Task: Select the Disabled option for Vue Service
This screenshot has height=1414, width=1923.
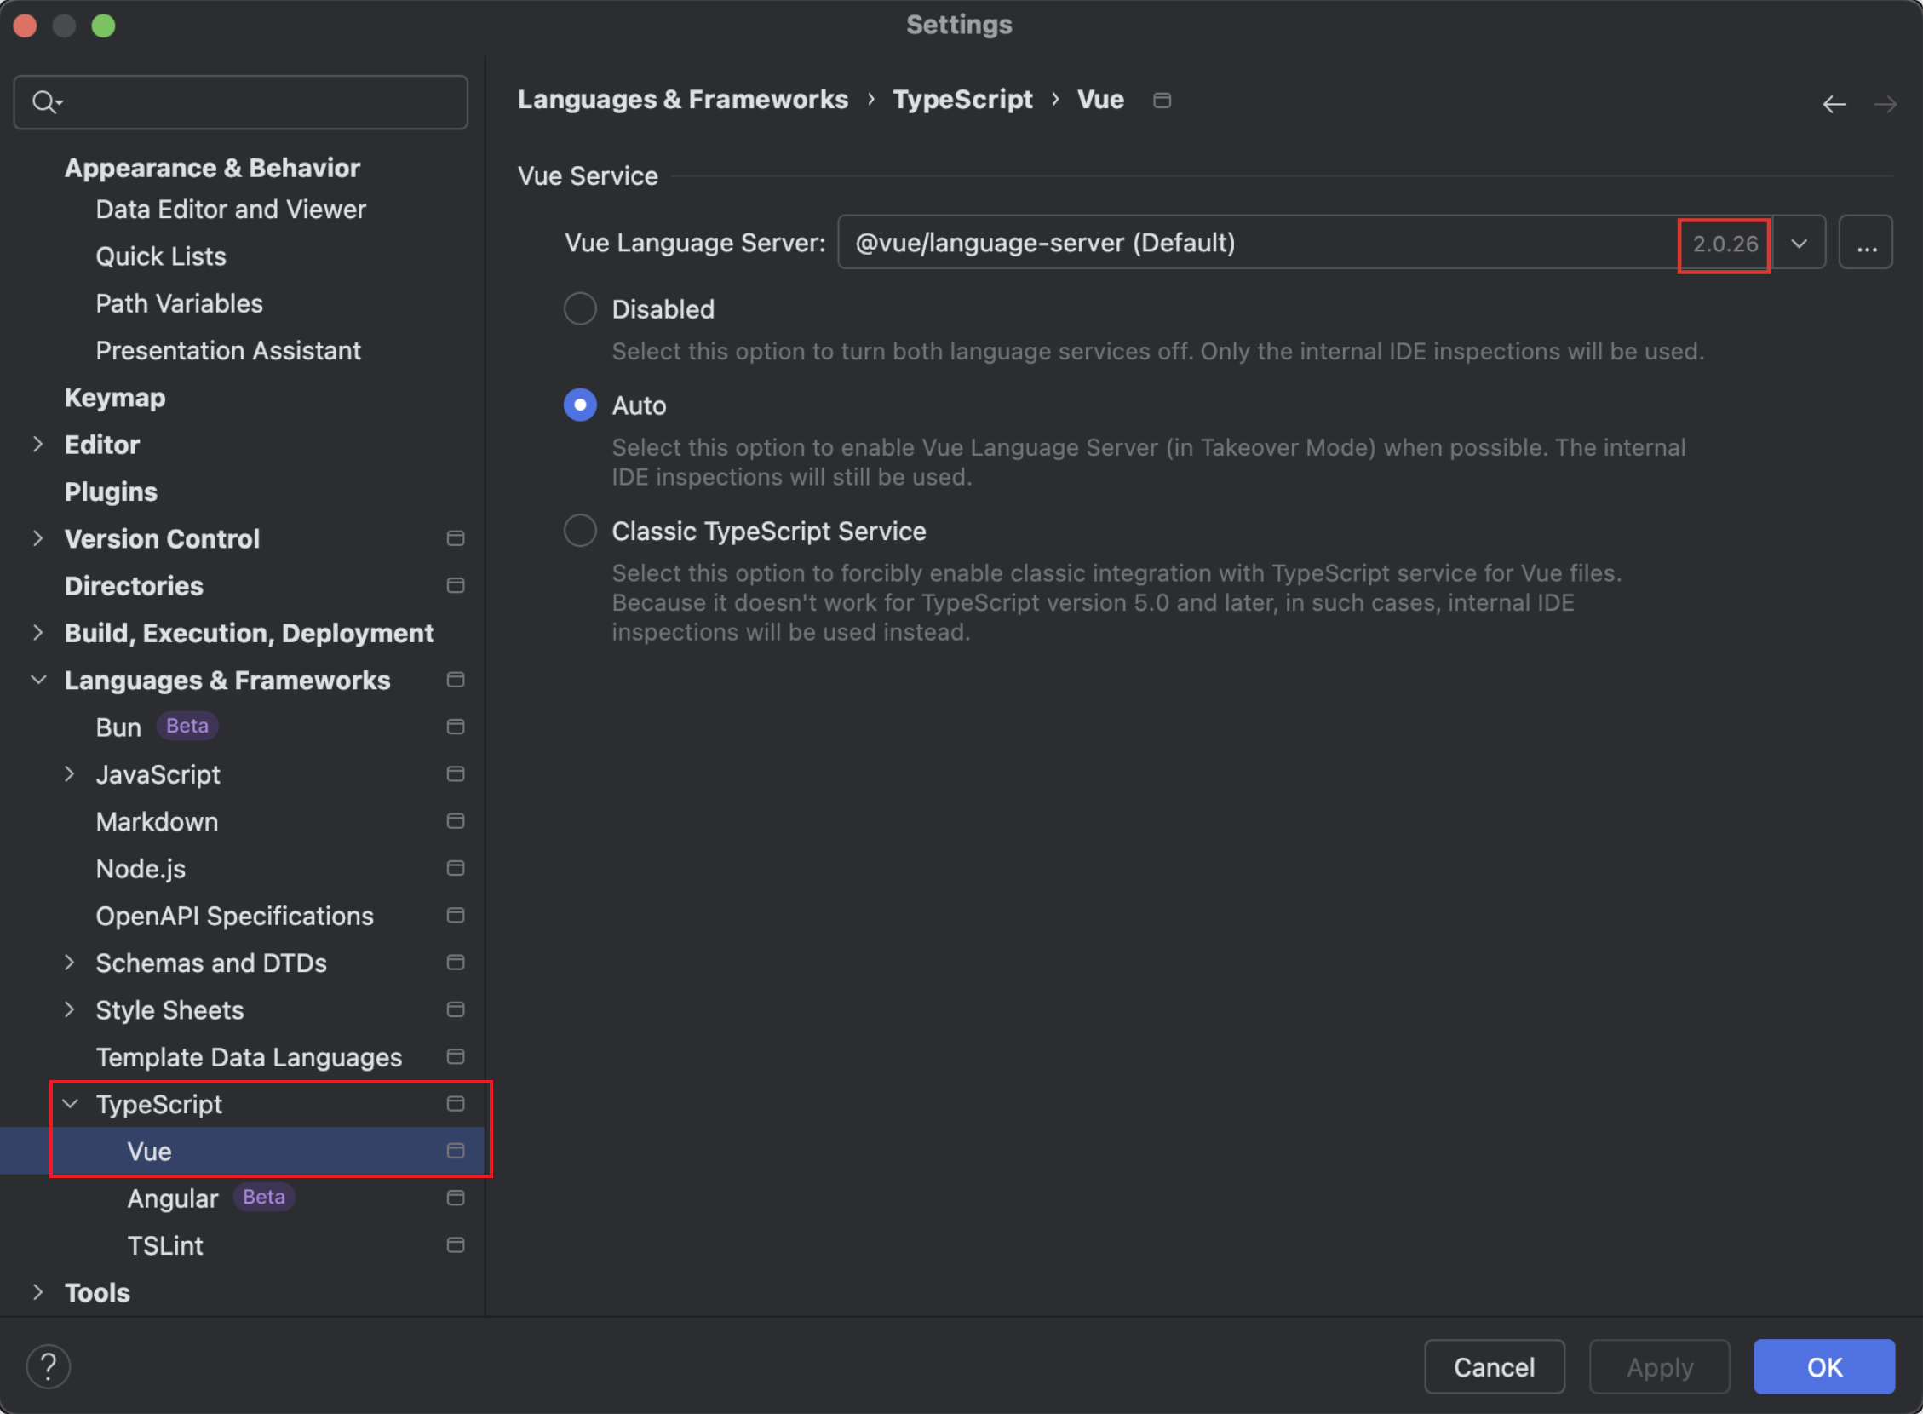Action: pos(580,308)
